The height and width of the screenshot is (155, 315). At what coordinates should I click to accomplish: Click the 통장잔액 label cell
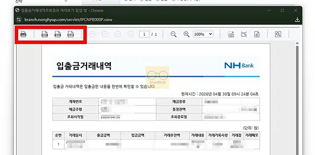[x=179, y=109]
